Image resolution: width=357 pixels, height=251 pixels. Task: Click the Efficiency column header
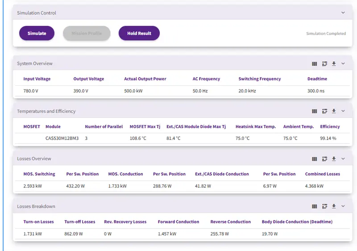(330, 127)
